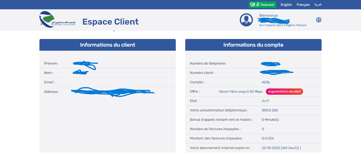The width and height of the screenshot is (361, 167).
Task: Click the Informations du compte header
Action: pos(253,45)
